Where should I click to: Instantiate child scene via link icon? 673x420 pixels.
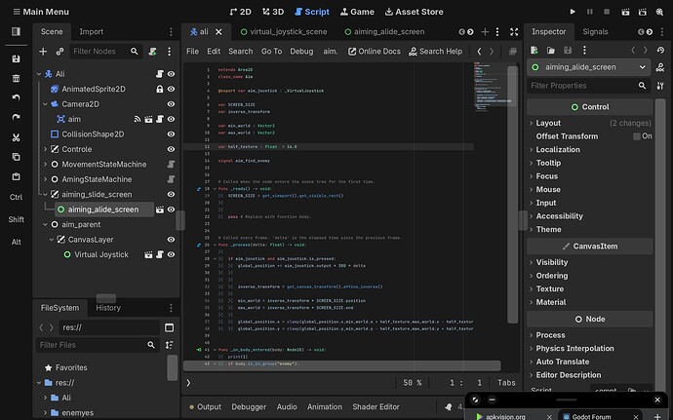point(59,52)
